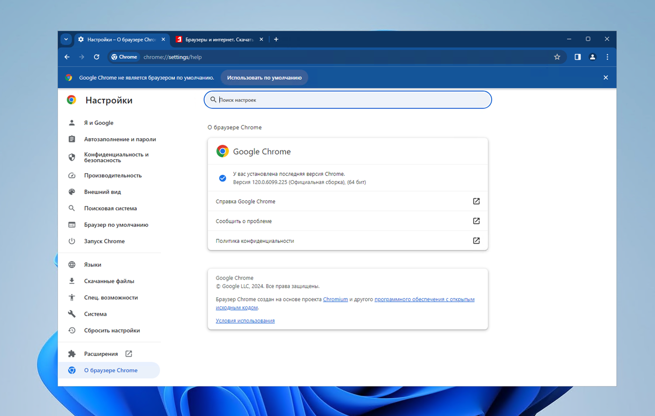This screenshot has height=416, width=655.
Task: Open Браузер по умолчанию section
Action: pos(109,225)
